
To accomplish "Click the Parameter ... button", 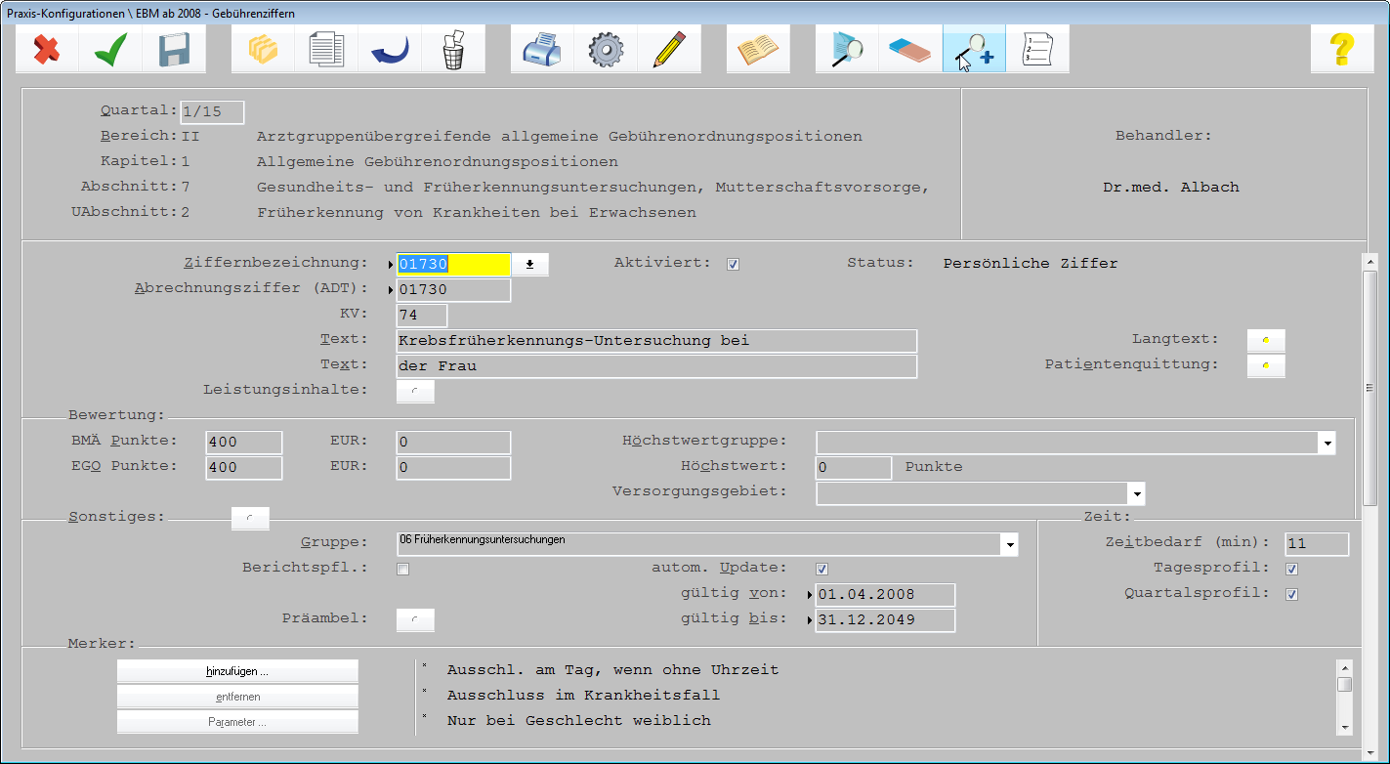I will coord(237,722).
